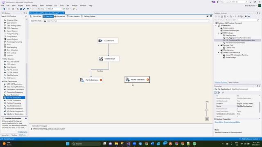This screenshot has width=262, height=147.
Task: Toggle Categorized view in Properties panel
Action: click(216, 93)
